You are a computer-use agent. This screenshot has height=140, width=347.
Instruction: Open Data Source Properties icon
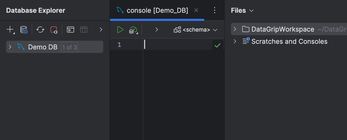(x=24, y=30)
